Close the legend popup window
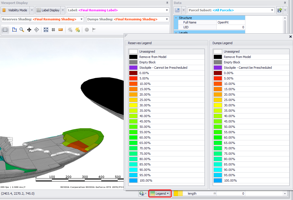The image size is (293, 200). [x=290, y=37]
